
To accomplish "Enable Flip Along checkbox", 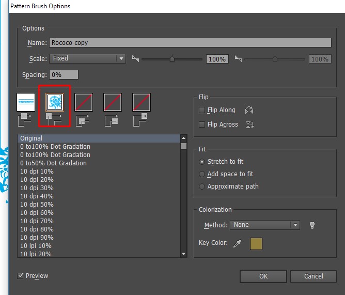I will (202, 110).
